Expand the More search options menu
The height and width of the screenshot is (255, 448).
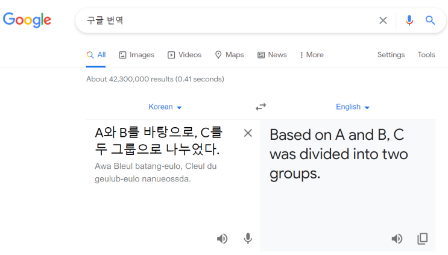coord(312,55)
